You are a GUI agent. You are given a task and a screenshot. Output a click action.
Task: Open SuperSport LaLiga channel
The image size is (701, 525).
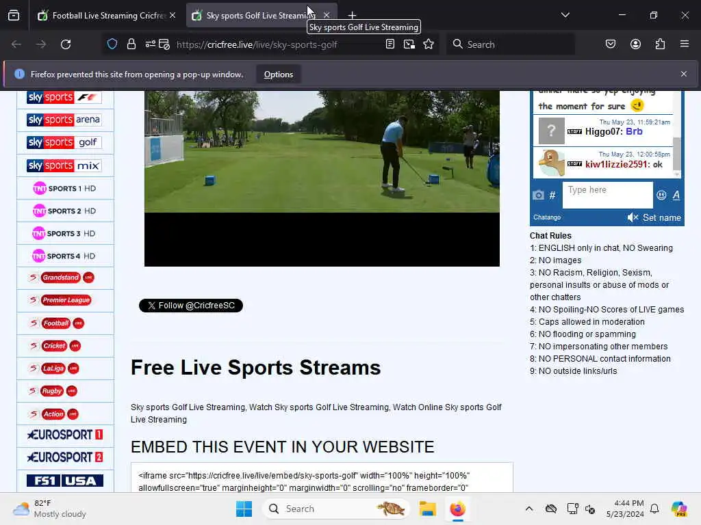[x=53, y=368]
